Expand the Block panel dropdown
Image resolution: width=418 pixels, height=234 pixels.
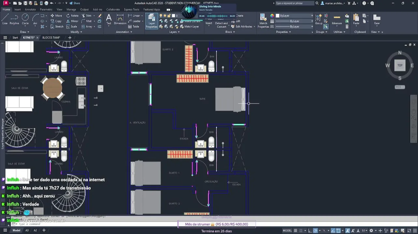230,32
